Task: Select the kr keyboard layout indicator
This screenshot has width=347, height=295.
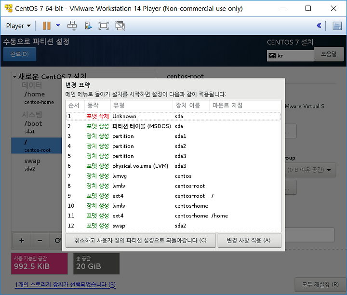Action: pyautogui.click(x=290, y=55)
